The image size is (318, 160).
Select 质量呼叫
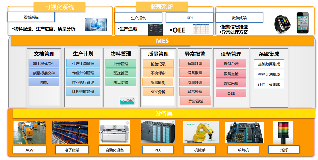point(195,82)
